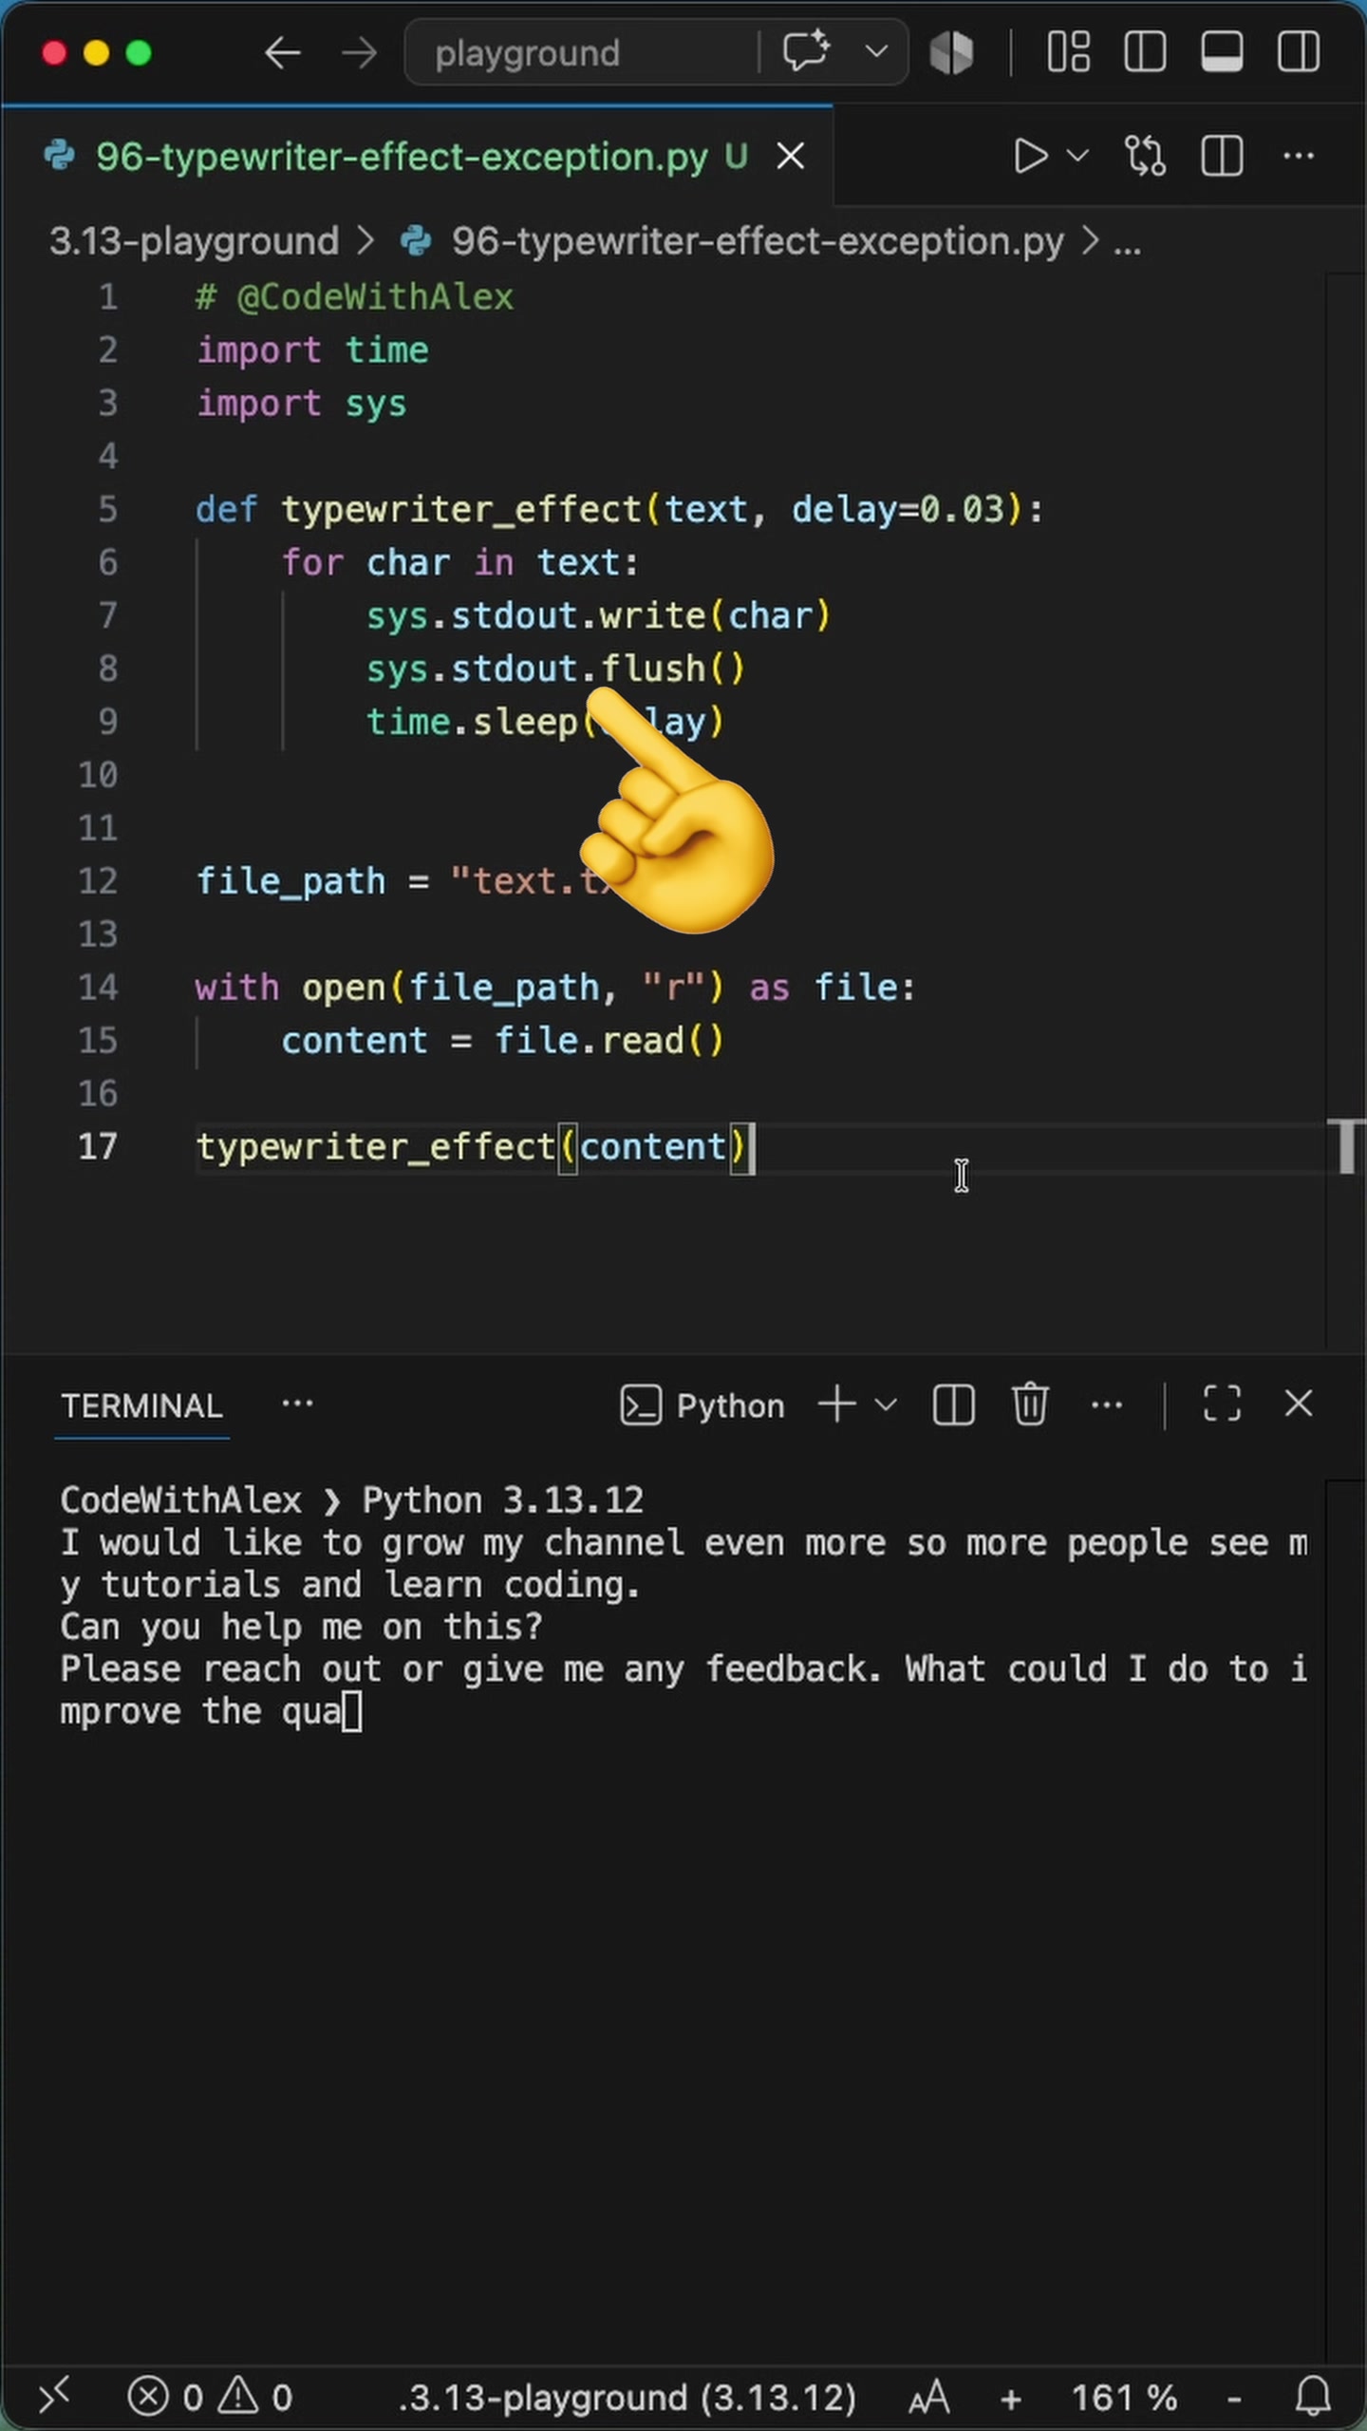This screenshot has height=2431, width=1367.
Task: Click the file name breadcrumb
Action: coord(758,241)
